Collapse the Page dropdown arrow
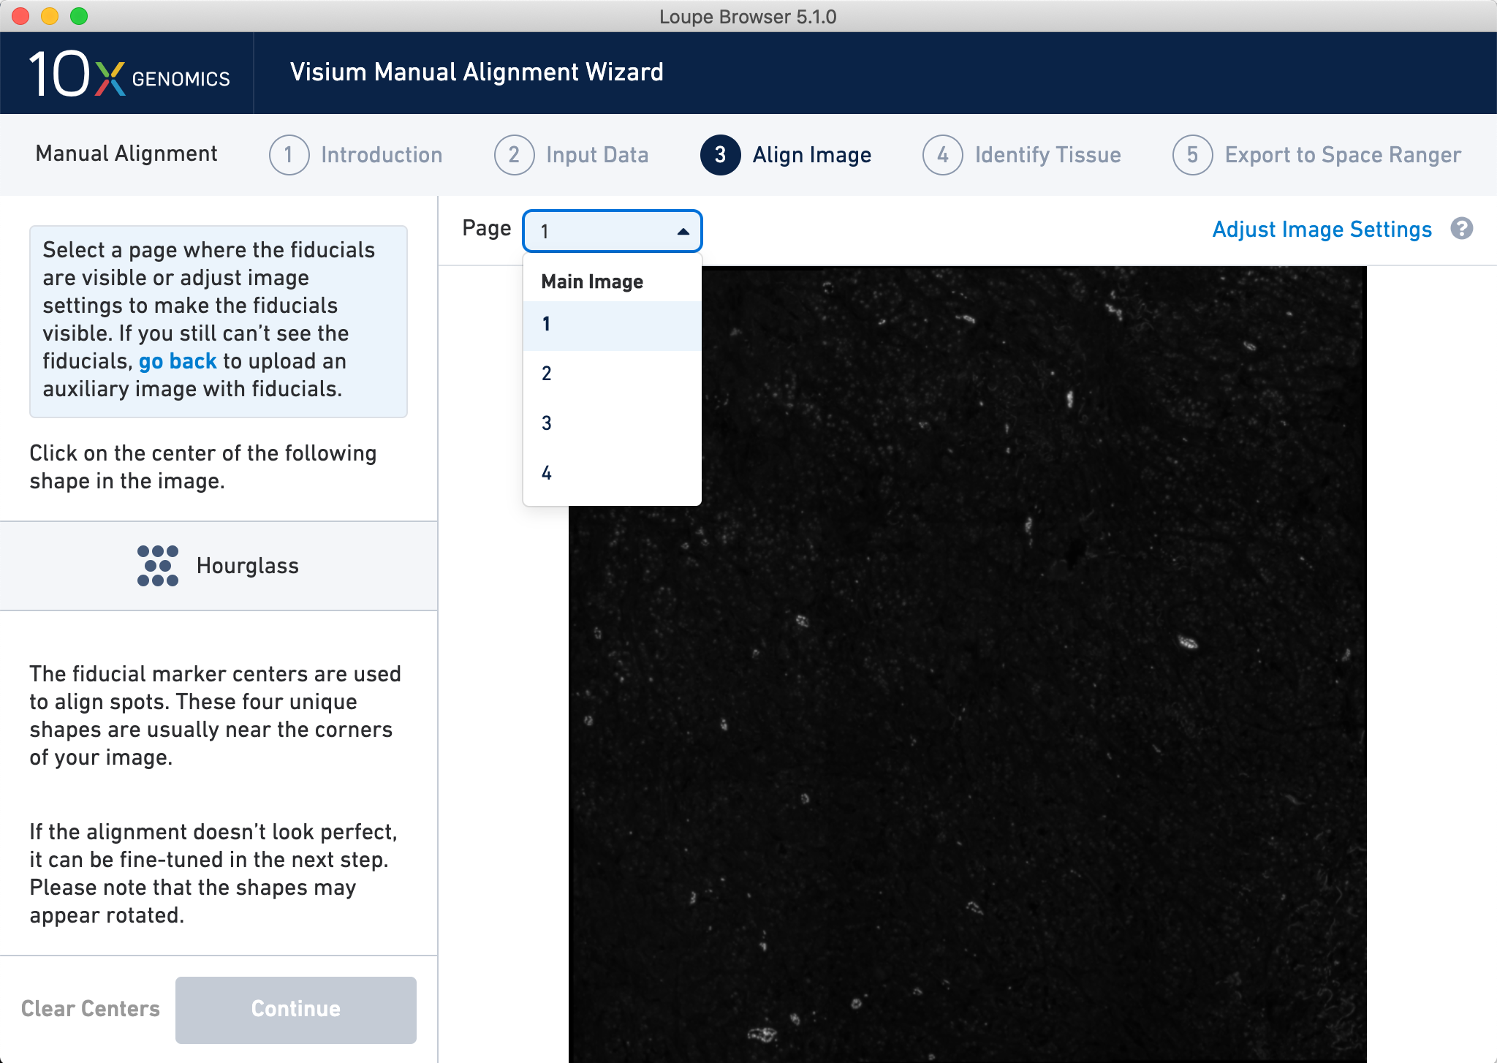This screenshot has width=1497, height=1063. tap(683, 232)
